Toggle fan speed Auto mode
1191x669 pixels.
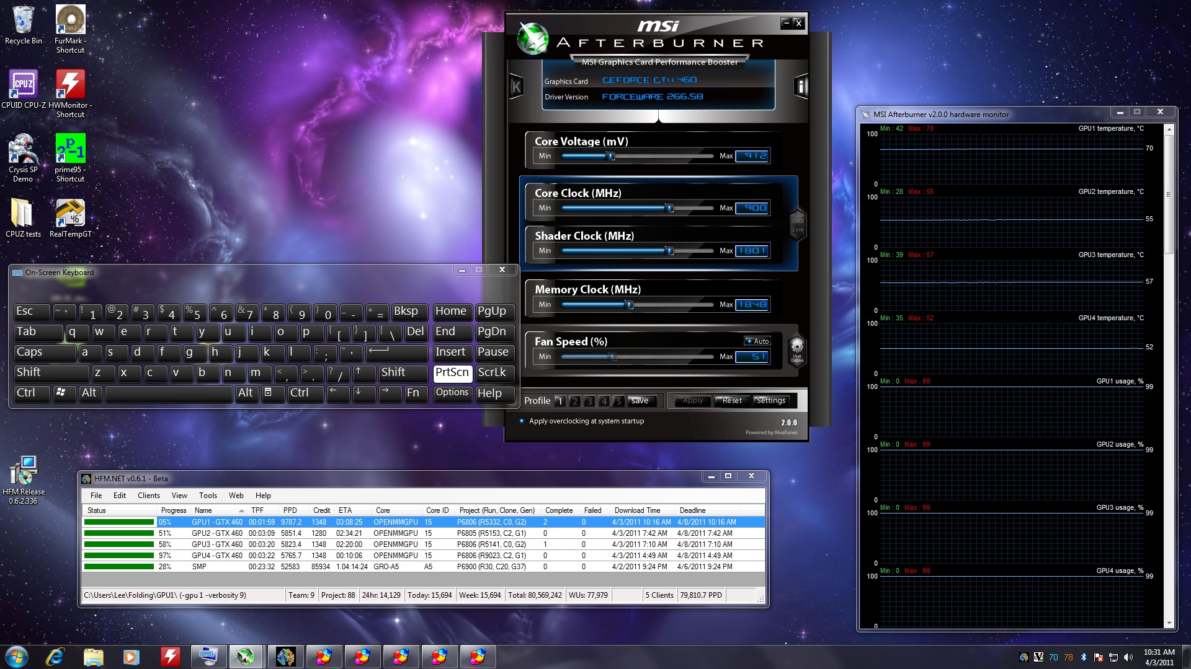click(x=757, y=341)
